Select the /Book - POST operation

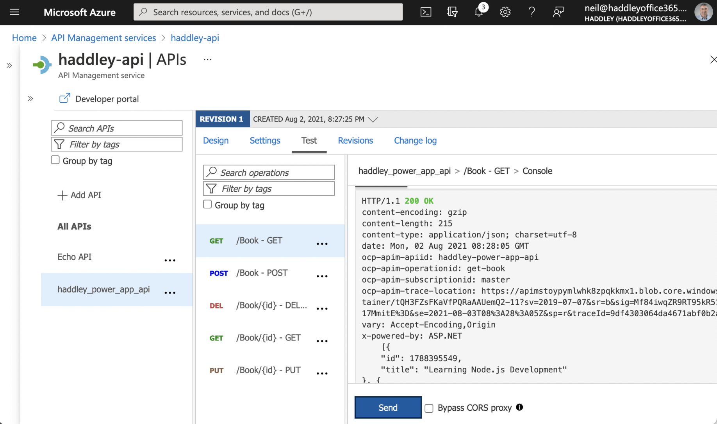click(262, 273)
